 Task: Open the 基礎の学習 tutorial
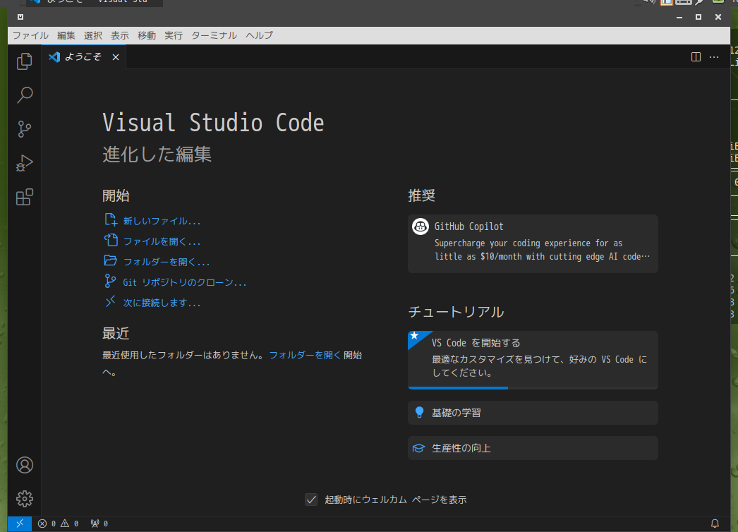click(x=533, y=413)
